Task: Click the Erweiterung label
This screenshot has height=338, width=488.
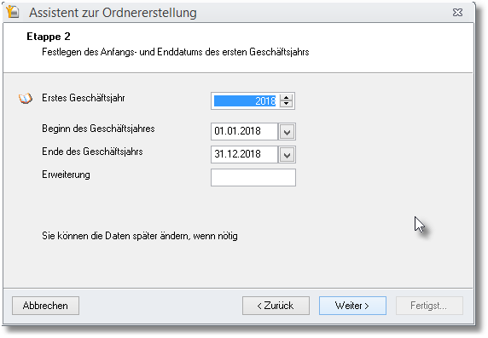Action: (66, 175)
